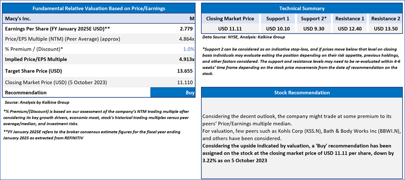Click Earnings Per Share value 2.779

(x=186, y=28)
